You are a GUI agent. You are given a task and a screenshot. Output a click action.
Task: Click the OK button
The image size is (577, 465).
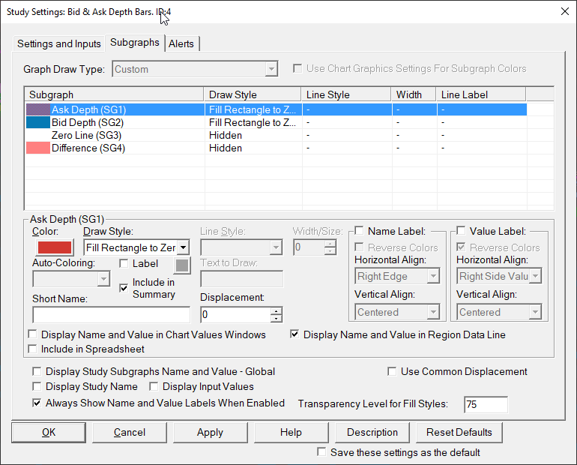[49, 432]
